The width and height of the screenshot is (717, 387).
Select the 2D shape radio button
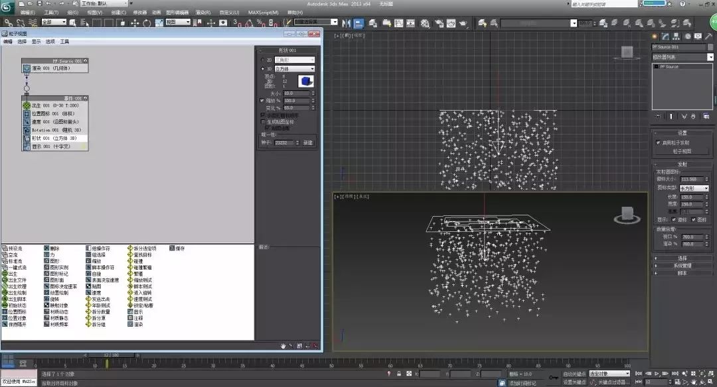pos(263,60)
